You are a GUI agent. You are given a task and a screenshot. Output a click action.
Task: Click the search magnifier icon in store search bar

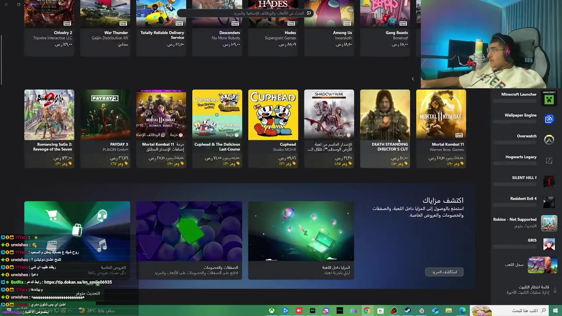[309, 13]
